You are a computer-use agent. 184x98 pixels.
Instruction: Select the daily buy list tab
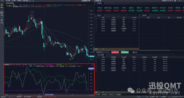99,15
